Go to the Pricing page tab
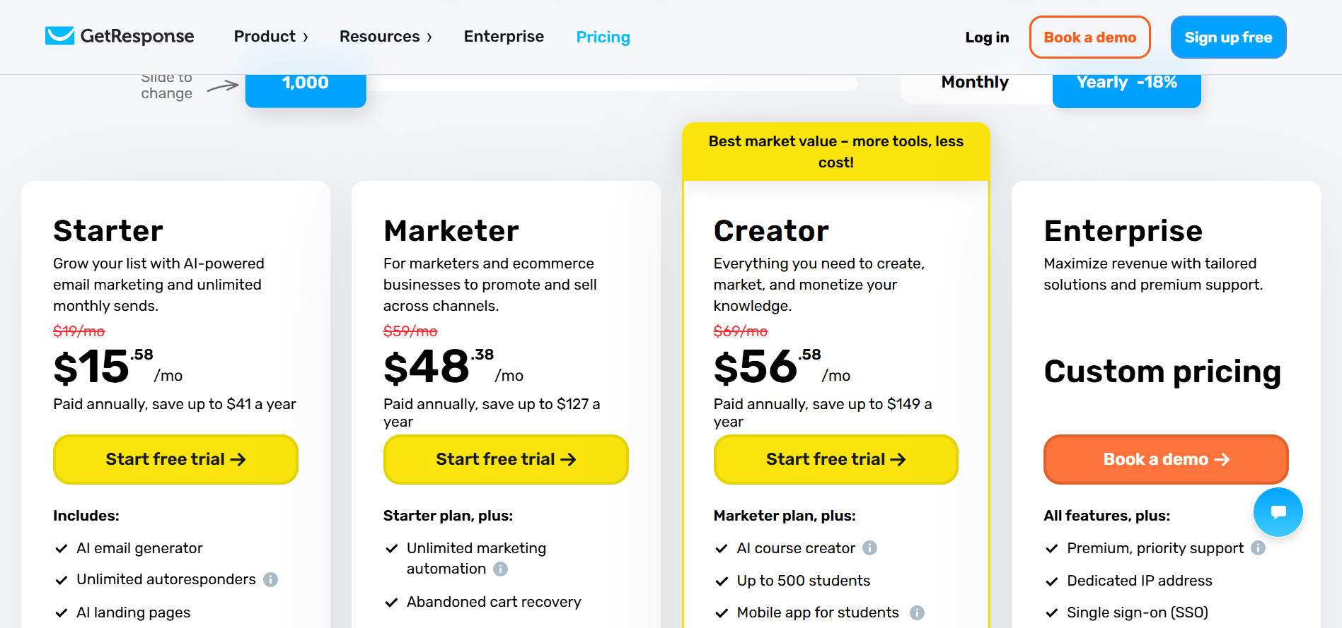Image resolution: width=1342 pixels, height=628 pixels. pos(603,37)
